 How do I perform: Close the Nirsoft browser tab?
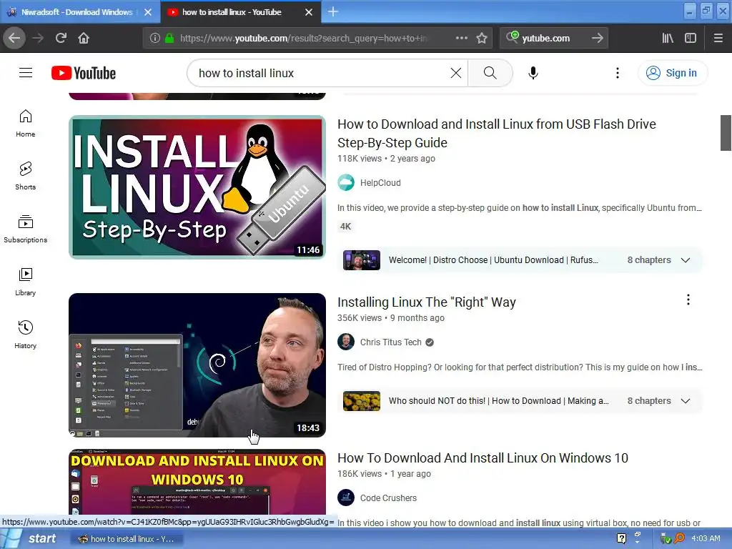click(148, 12)
